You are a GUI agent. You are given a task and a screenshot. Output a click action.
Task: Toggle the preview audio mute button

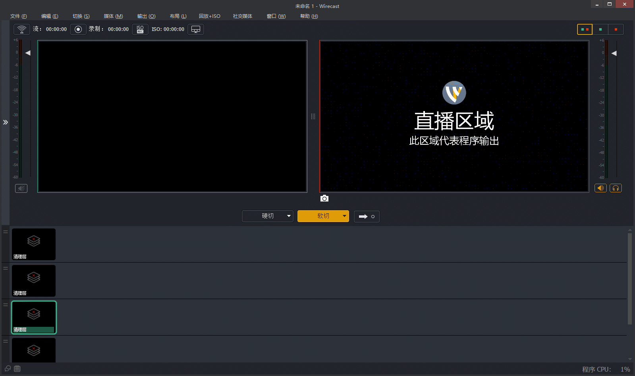point(21,188)
